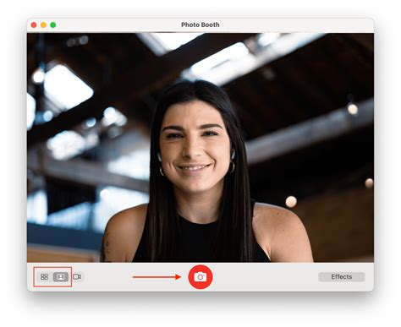Click the live camera preview image

coord(200,148)
